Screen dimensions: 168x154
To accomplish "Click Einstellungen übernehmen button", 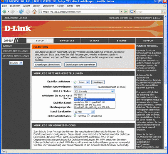I will (47, 65).
